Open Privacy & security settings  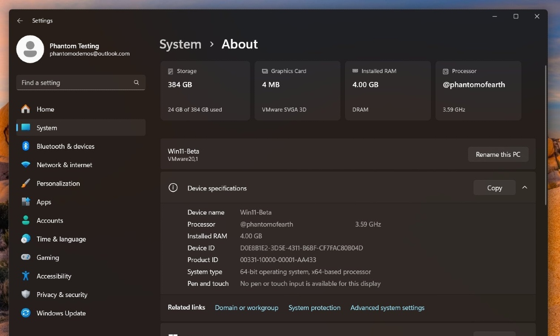(61, 294)
